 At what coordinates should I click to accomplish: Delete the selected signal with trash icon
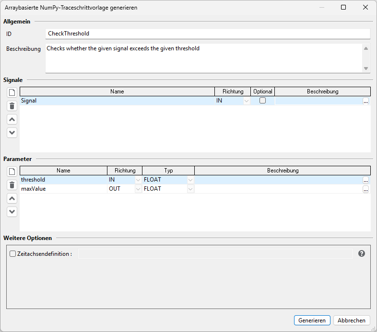click(12, 106)
